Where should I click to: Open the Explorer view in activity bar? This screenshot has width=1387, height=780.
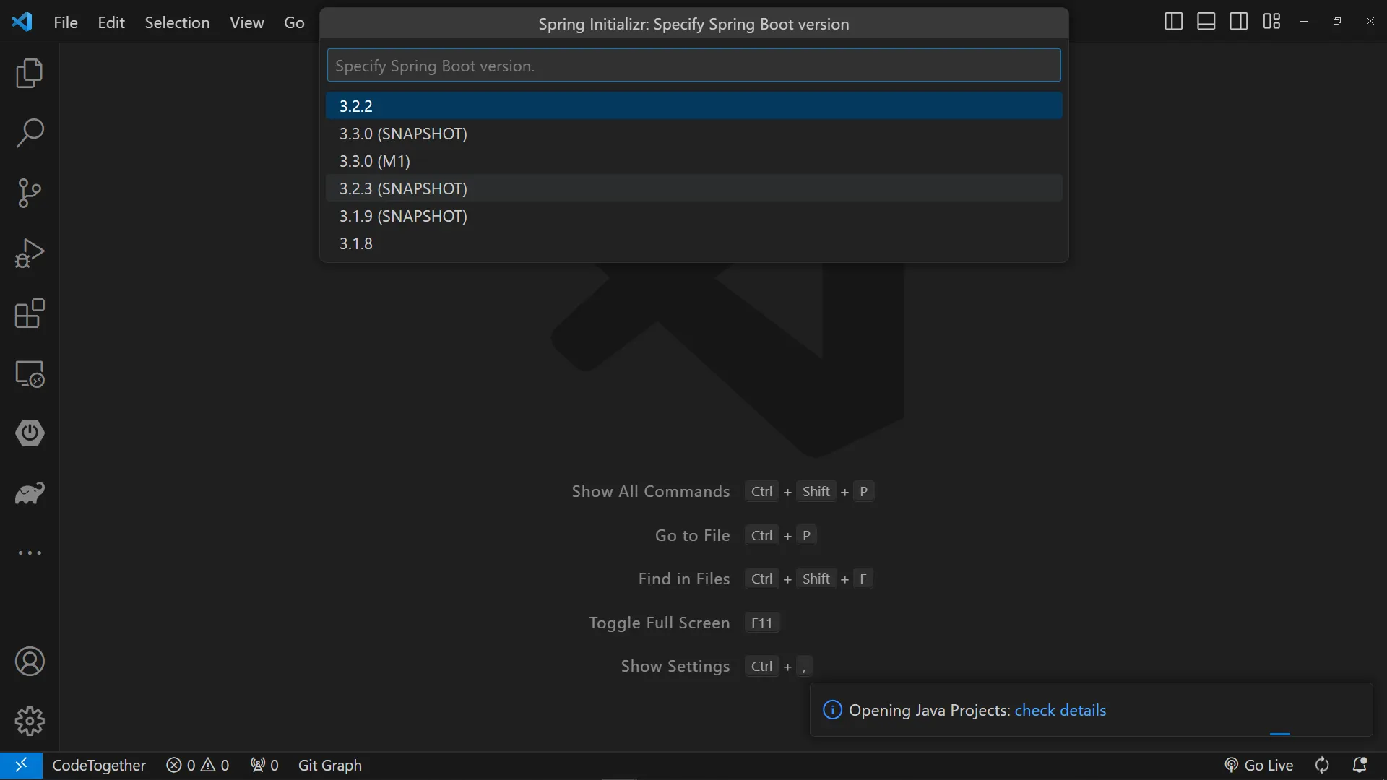[x=30, y=74]
